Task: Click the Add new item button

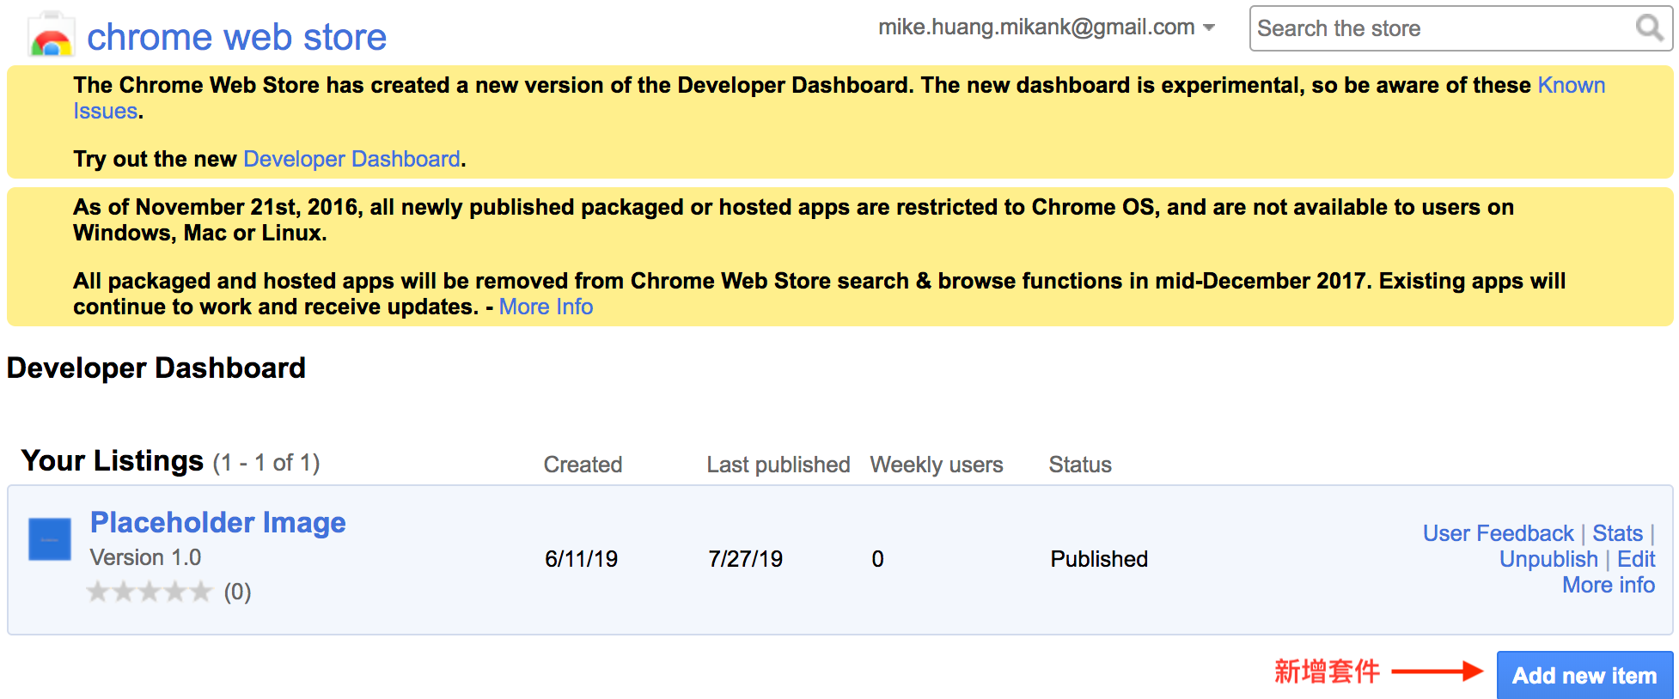Action: point(1584,675)
